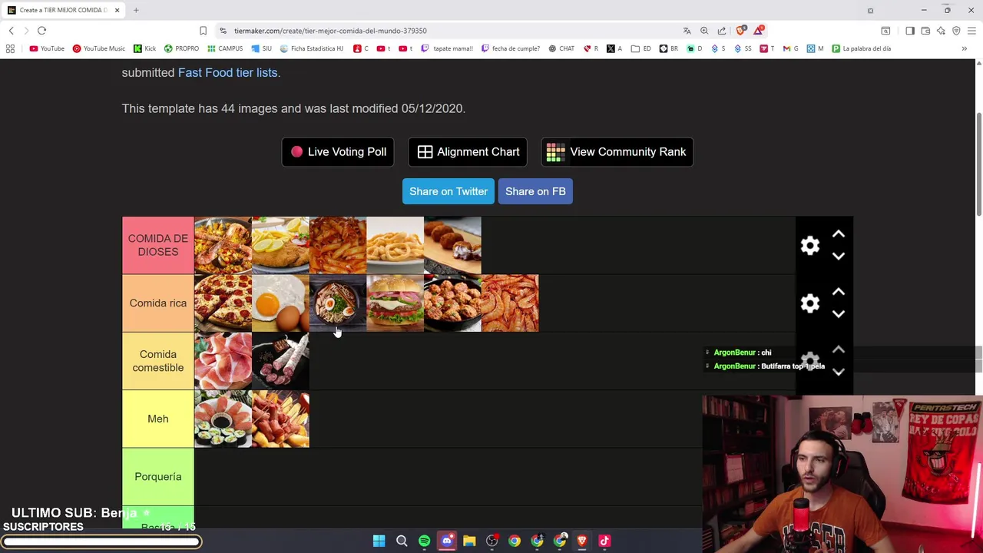Open Brave Rewards triangle icon
The width and height of the screenshot is (983, 553).
[x=759, y=31]
